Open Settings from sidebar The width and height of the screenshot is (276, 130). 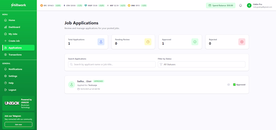point(18,76)
